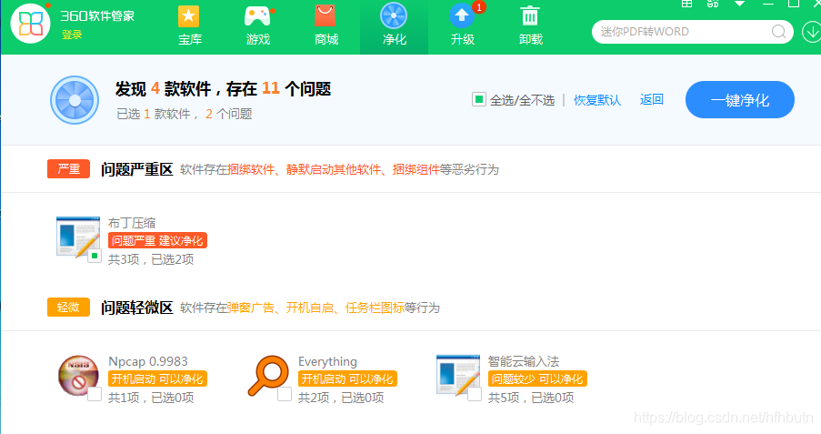The image size is (821, 434).
Task: Click the 问题严重区 heading
Action: click(x=137, y=169)
